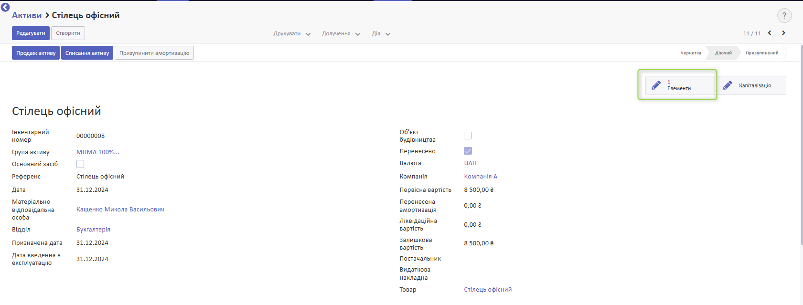Image resolution: width=803 pixels, height=305 pixels.
Task: Go to next record arrow
Action: click(783, 33)
